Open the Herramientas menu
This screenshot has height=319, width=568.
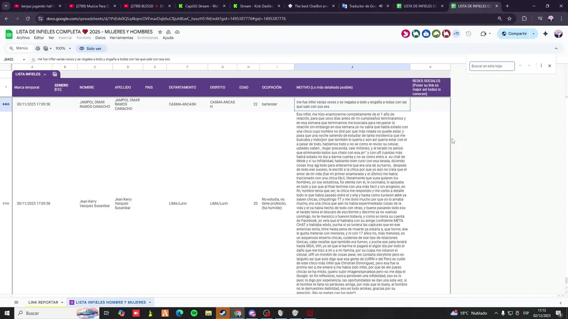[122, 38]
